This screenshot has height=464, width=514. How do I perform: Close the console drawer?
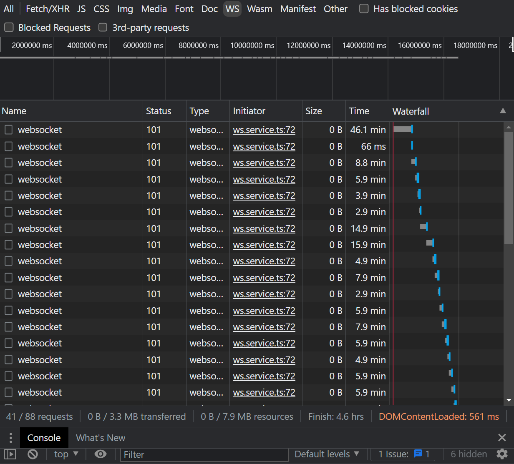click(x=502, y=438)
